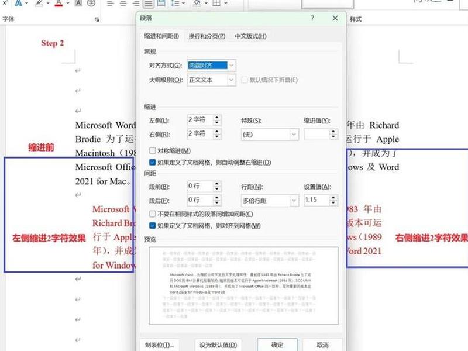Decrease the 左侧 indent with the down arrow

[x=217, y=123]
